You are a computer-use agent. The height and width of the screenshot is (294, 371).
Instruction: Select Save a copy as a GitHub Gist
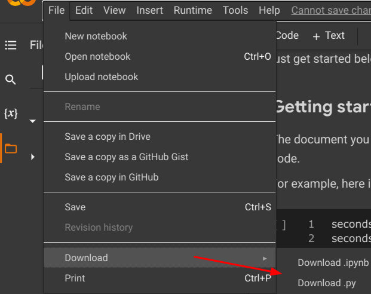click(x=160, y=157)
